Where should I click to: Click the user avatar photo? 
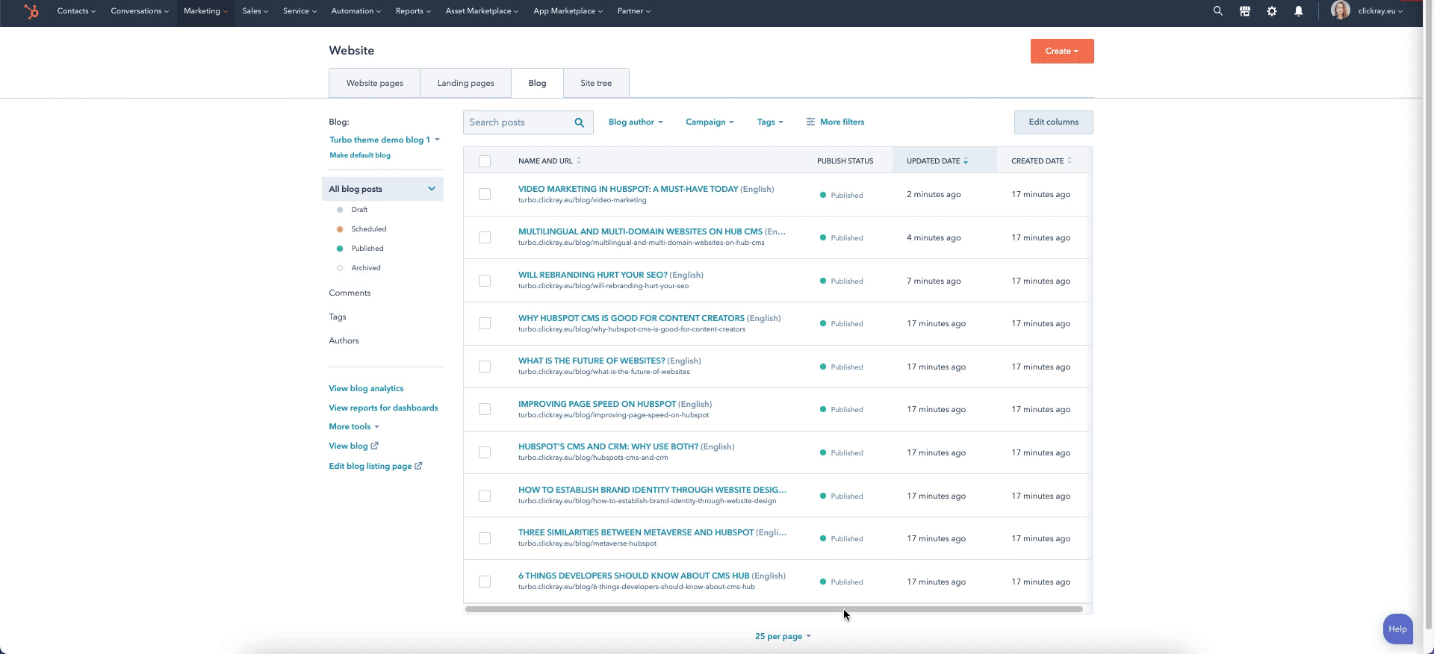[1340, 10]
